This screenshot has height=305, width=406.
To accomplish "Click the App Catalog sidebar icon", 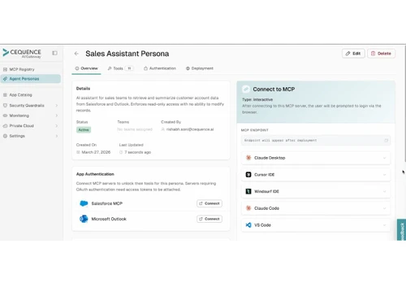I will 5,95.
